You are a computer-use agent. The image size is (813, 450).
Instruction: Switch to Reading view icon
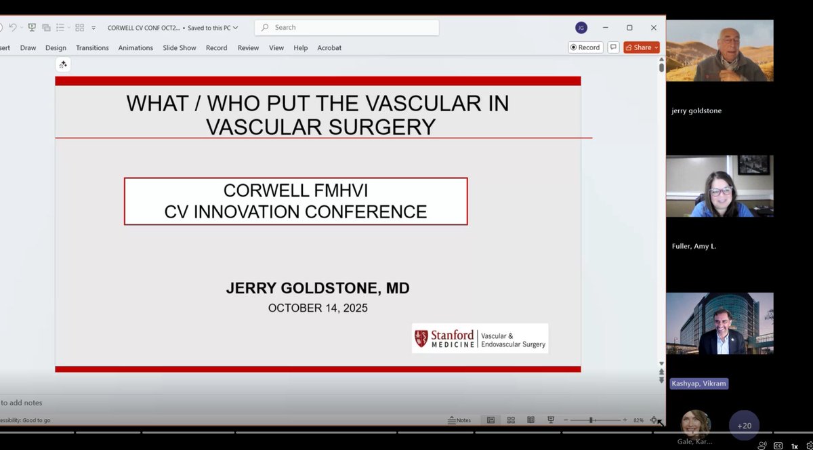[531, 420]
